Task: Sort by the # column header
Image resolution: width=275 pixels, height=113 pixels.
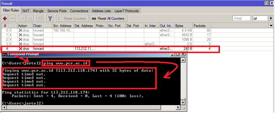Action: (5, 26)
